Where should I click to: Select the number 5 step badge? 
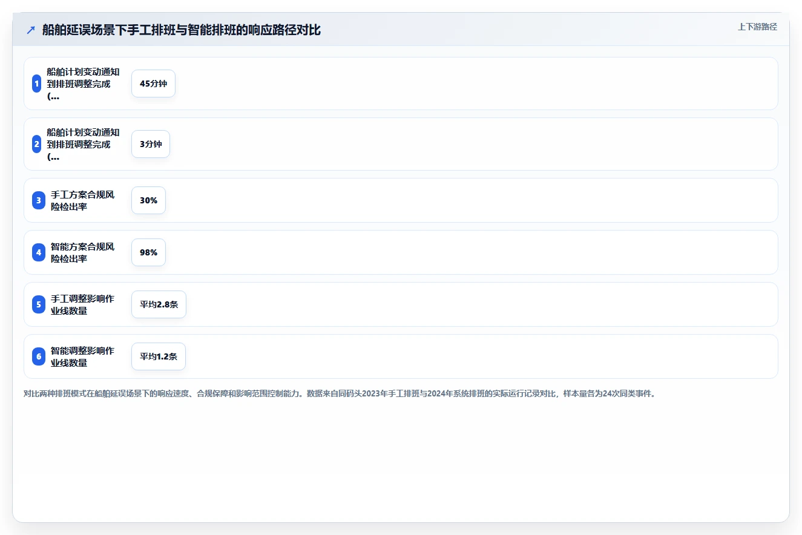pyautogui.click(x=39, y=304)
